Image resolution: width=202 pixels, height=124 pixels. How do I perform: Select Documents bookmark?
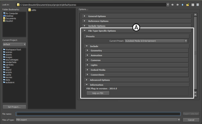(x=10, y=18)
